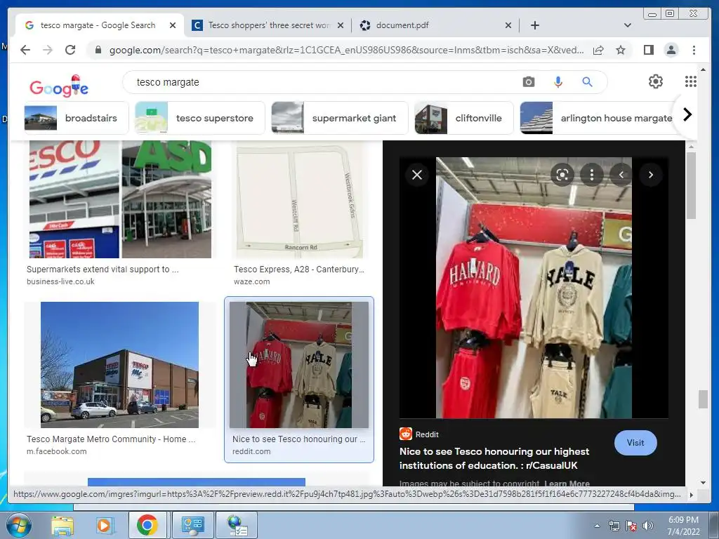Image resolution: width=719 pixels, height=539 pixels.
Task: Close the Tesco shoppers tab
Action: pyautogui.click(x=341, y=25)
